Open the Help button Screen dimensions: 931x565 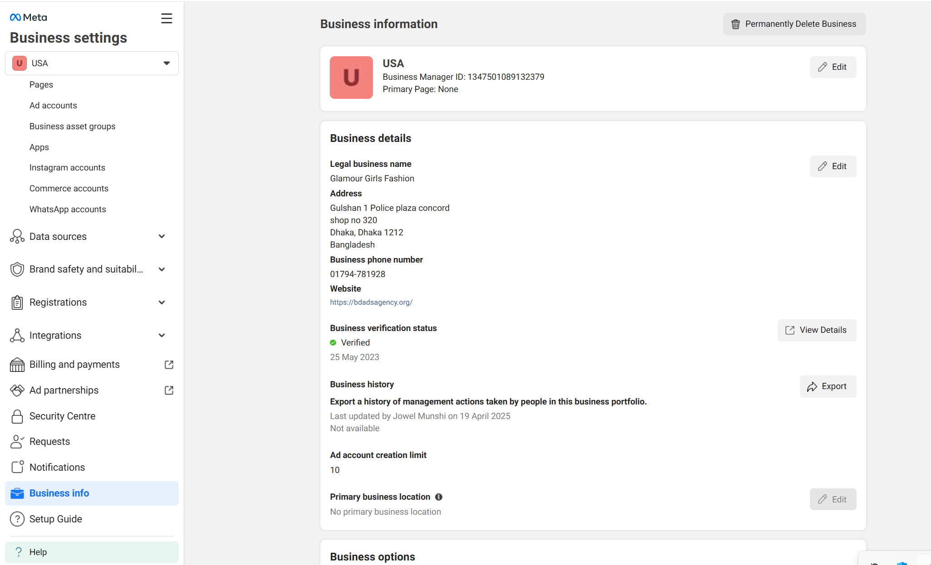92,552
